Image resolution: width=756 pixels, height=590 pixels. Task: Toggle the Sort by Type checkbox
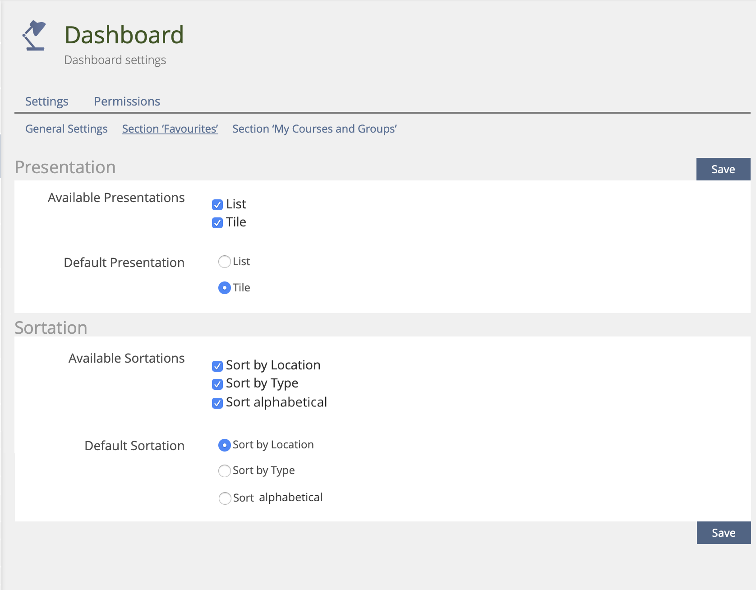click(x=217, y=384)
